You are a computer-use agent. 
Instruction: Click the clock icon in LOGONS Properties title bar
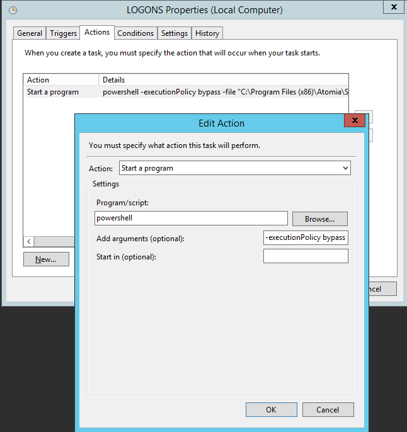point(13,11)
